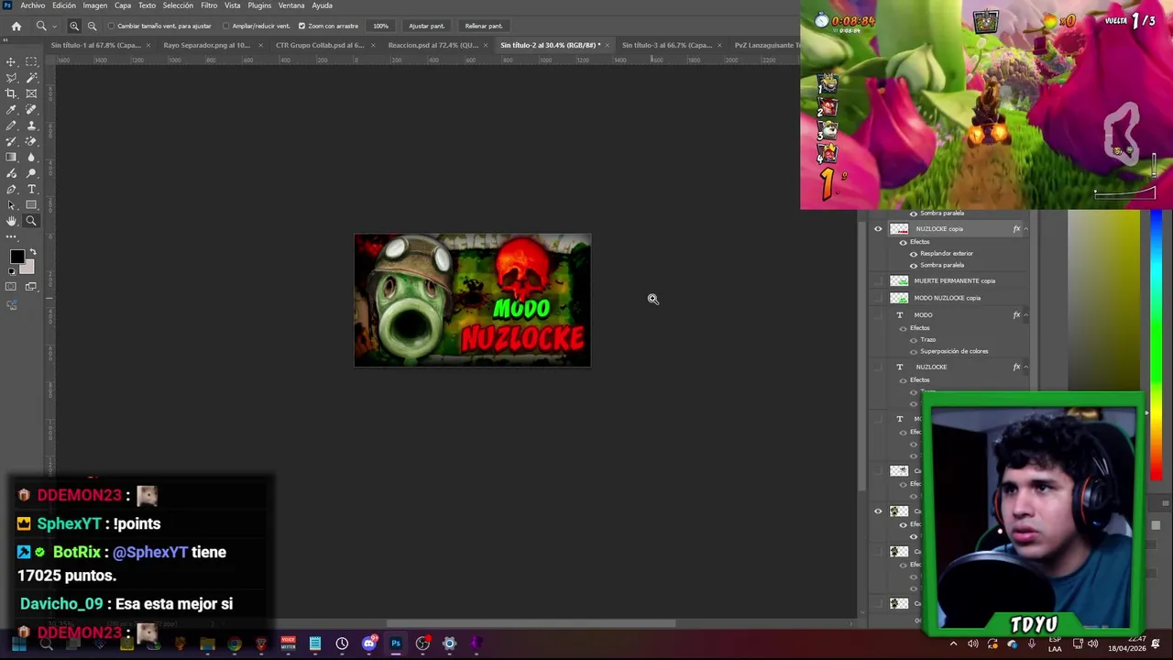Select the Frame tool

tap(31, 93)
